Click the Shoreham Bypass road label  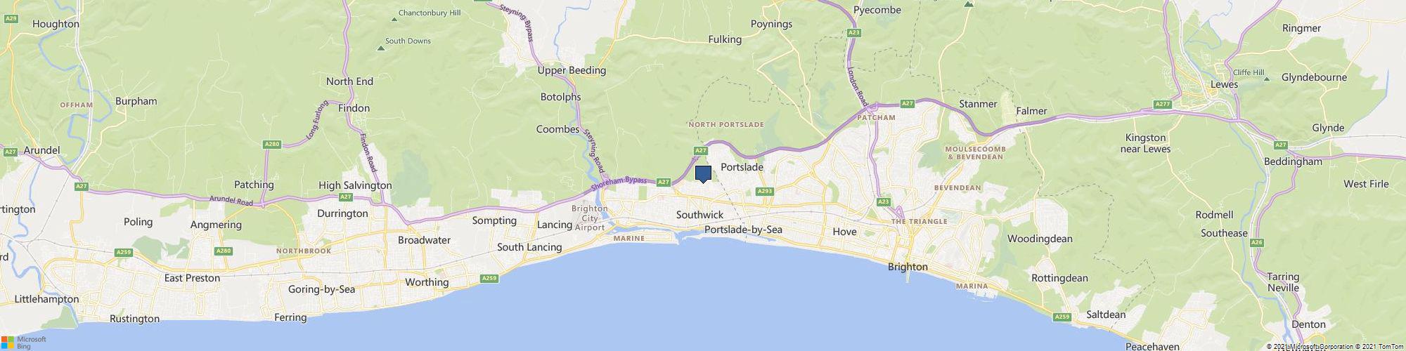[x=618, y=183]
